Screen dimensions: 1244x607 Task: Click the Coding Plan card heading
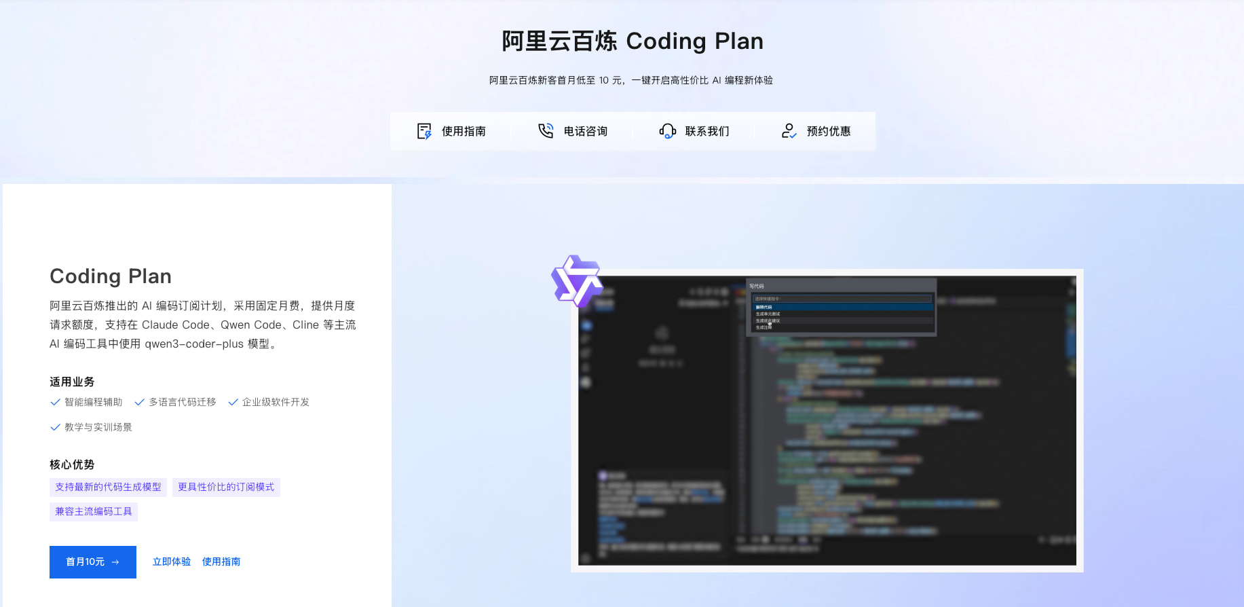click(111, 276)
